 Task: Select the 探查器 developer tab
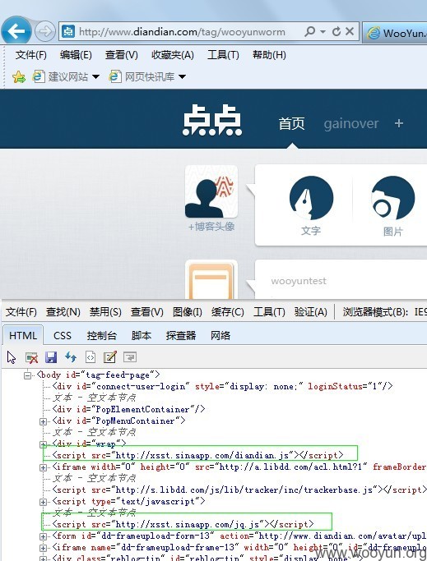[181, 336]
